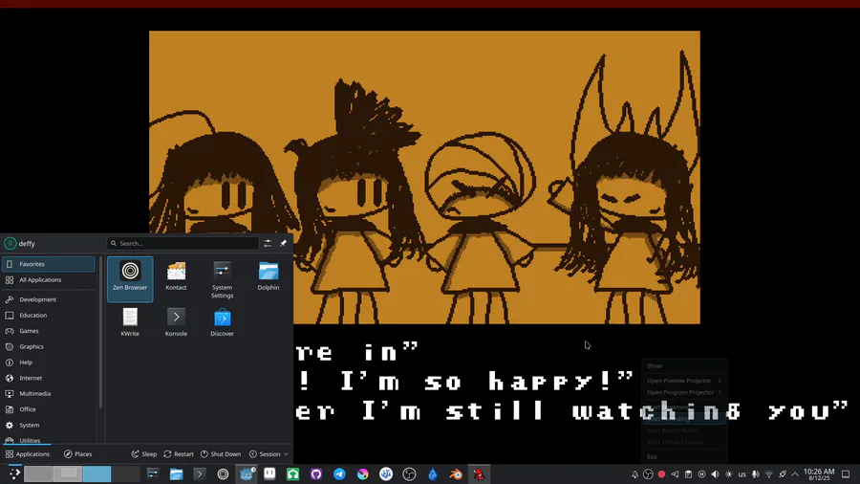Expand hidden system tray icons arrow
Viewport: 860px width, 484px height.
[795, 474]
